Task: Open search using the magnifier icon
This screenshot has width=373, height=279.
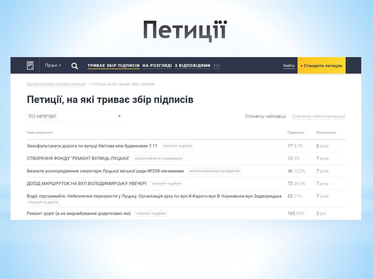Action: (x=74, y=66)
